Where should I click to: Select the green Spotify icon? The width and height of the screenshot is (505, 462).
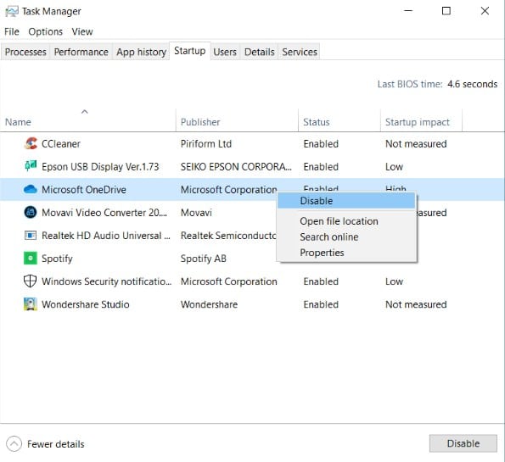(31, 259)
